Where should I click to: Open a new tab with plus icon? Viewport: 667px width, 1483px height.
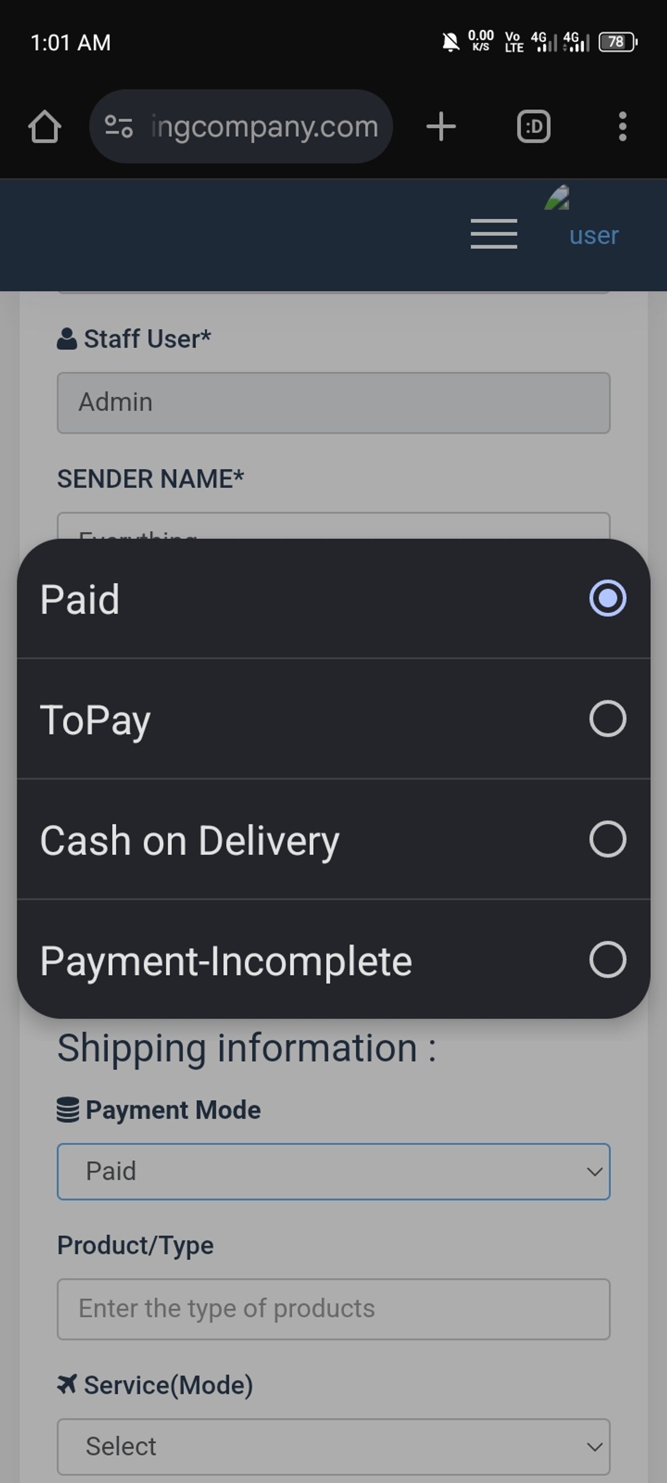tap(441, 127)
